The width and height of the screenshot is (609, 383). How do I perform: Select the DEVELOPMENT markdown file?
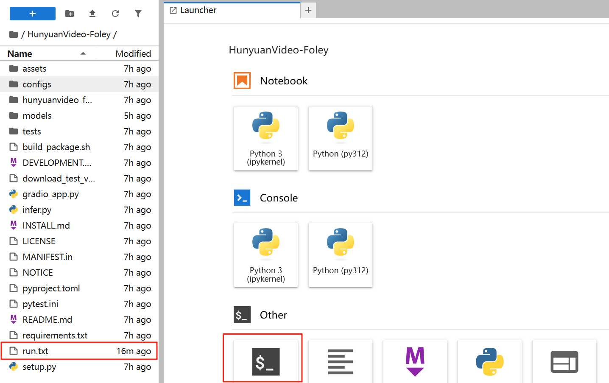pos(79,163)
